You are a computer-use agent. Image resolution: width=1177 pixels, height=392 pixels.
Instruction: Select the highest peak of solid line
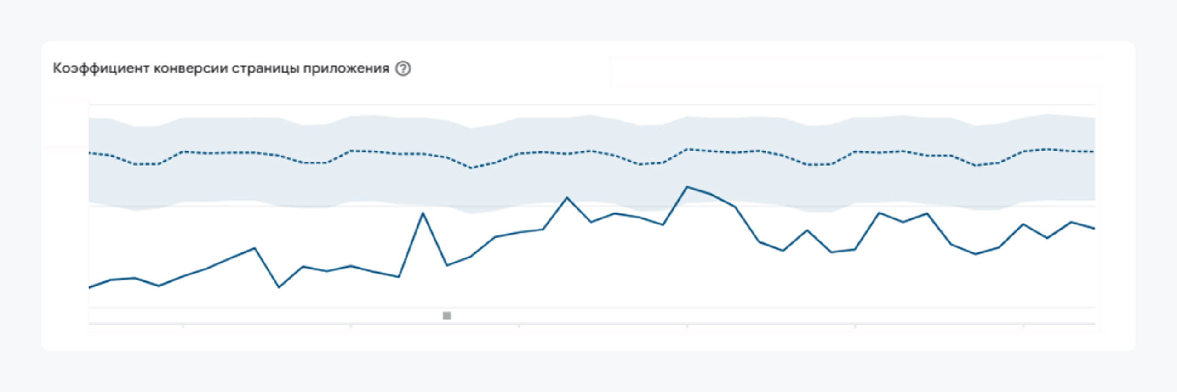coord(687,187)
